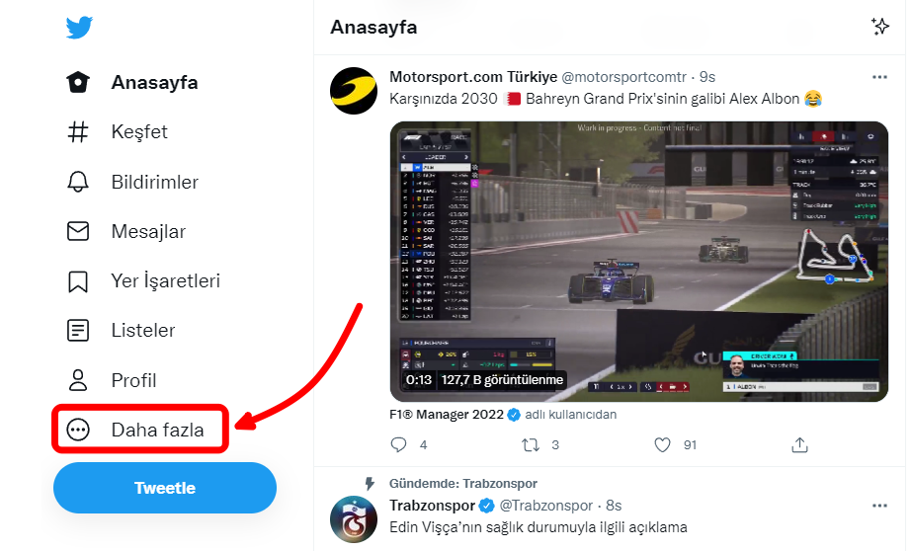Share the Motorsport.com tweet
The width and height of the screenshot is (912, 551).
(x=800, y=445)
